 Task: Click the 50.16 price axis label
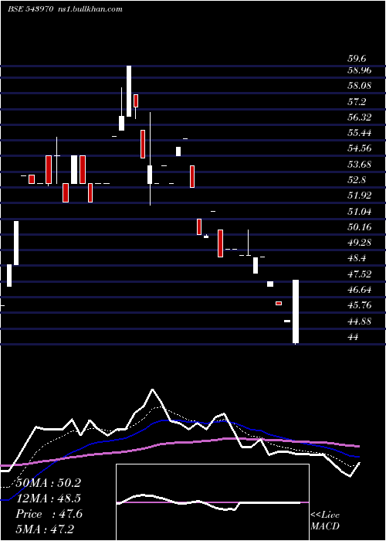coord(360,226)
